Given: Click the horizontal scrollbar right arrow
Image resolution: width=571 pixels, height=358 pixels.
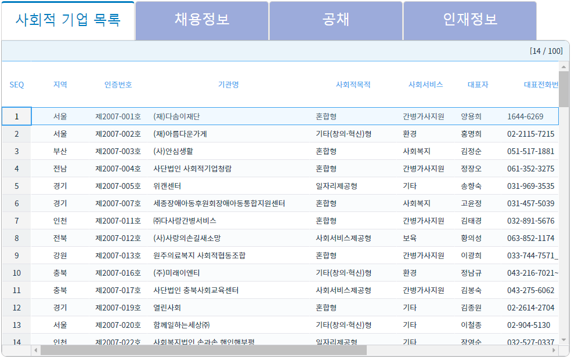Looking at the screenshot, I should (x=554, y=350).
